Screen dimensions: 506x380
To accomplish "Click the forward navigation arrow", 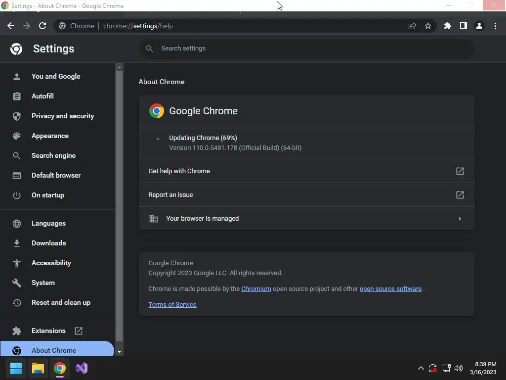I will tap(27, 26).
